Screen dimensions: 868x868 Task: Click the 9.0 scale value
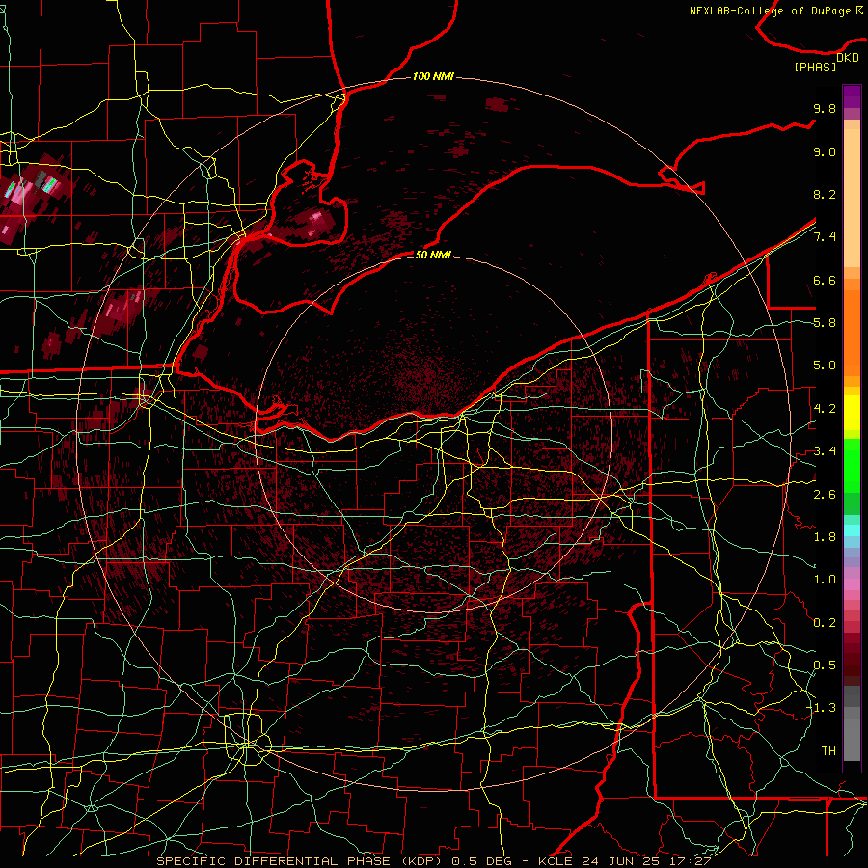[x=825, y=151]
